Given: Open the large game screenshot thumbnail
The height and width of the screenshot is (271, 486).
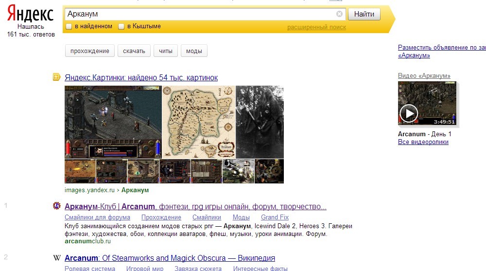Looking at the screenshot, I should click(113, 122).
